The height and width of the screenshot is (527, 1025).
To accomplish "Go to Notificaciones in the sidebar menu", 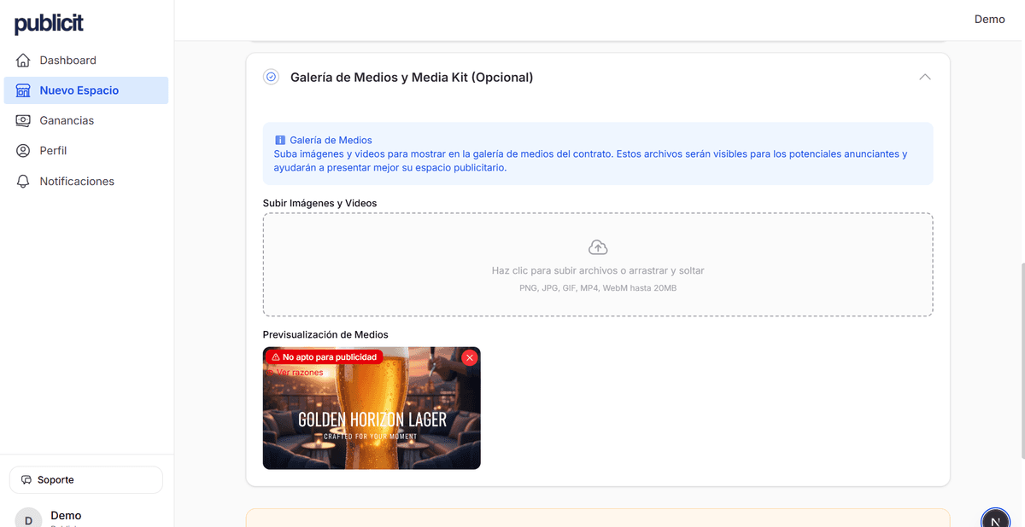I will (77, 181).
